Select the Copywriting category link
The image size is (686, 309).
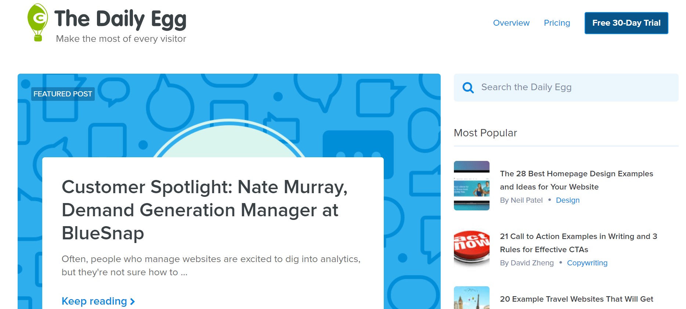pos(587,263)
